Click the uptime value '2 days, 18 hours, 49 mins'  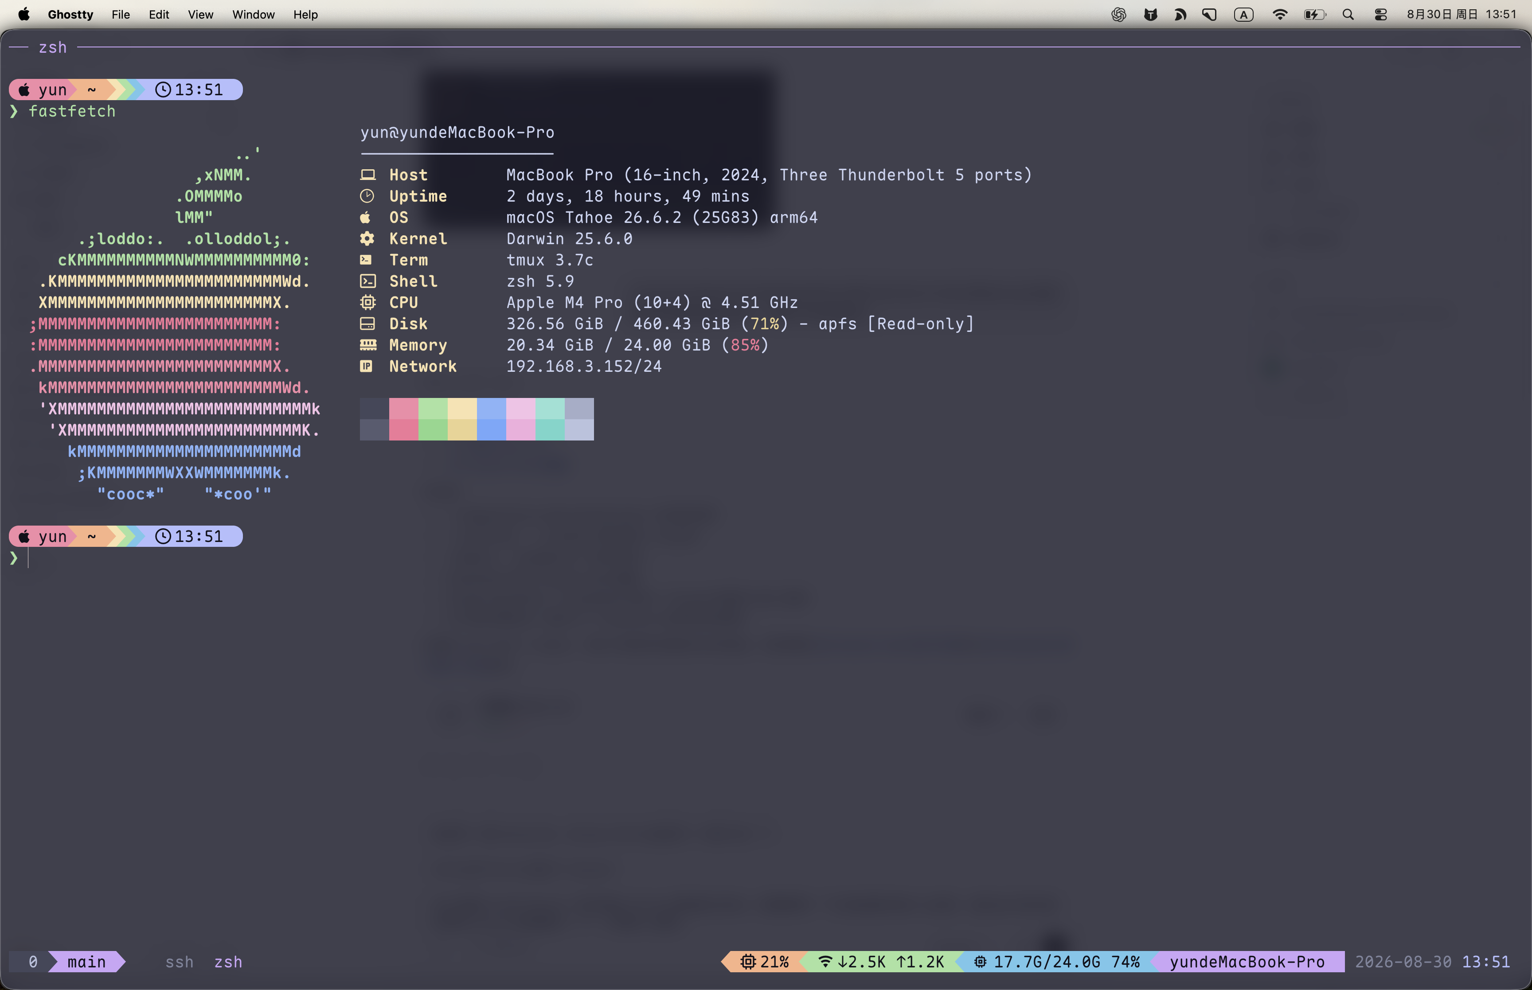pyautogui.click(x=628, y=196)
